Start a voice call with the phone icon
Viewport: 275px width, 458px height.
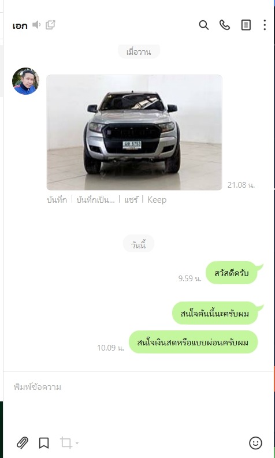pyautogui.click(x=224, y=25)
